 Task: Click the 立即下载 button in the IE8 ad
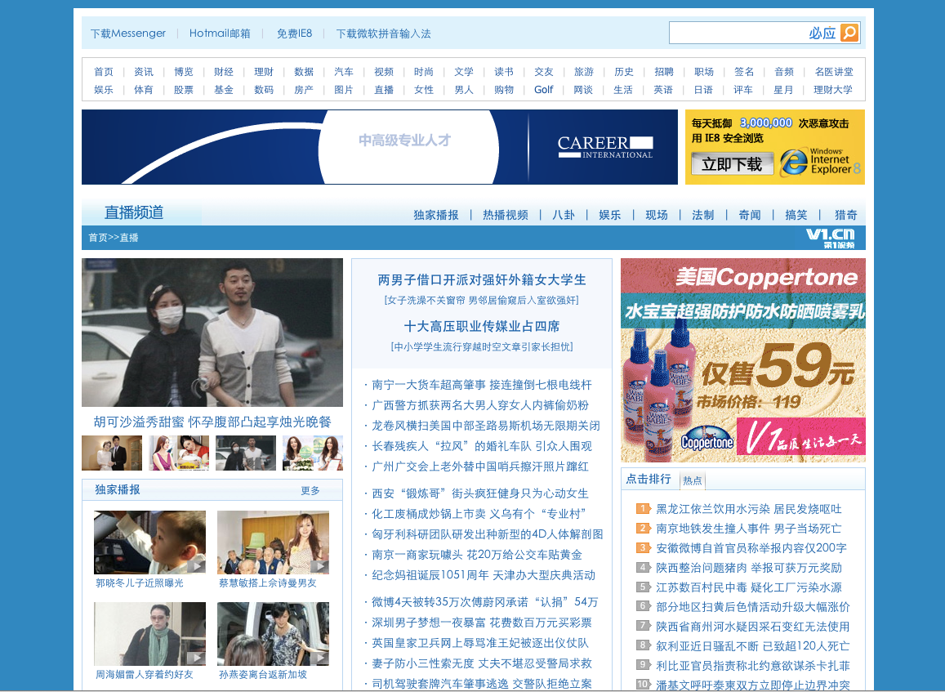coord(732,164)
